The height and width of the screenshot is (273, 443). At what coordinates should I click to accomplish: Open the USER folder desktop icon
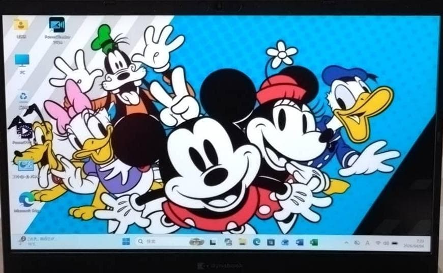tap(21, 28)
